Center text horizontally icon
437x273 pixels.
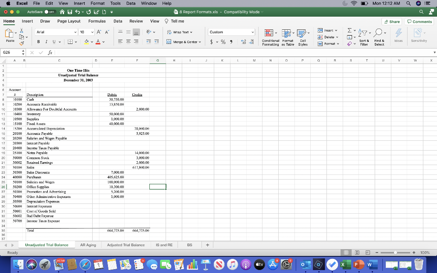pyautogui.click(x=128, y=42)
